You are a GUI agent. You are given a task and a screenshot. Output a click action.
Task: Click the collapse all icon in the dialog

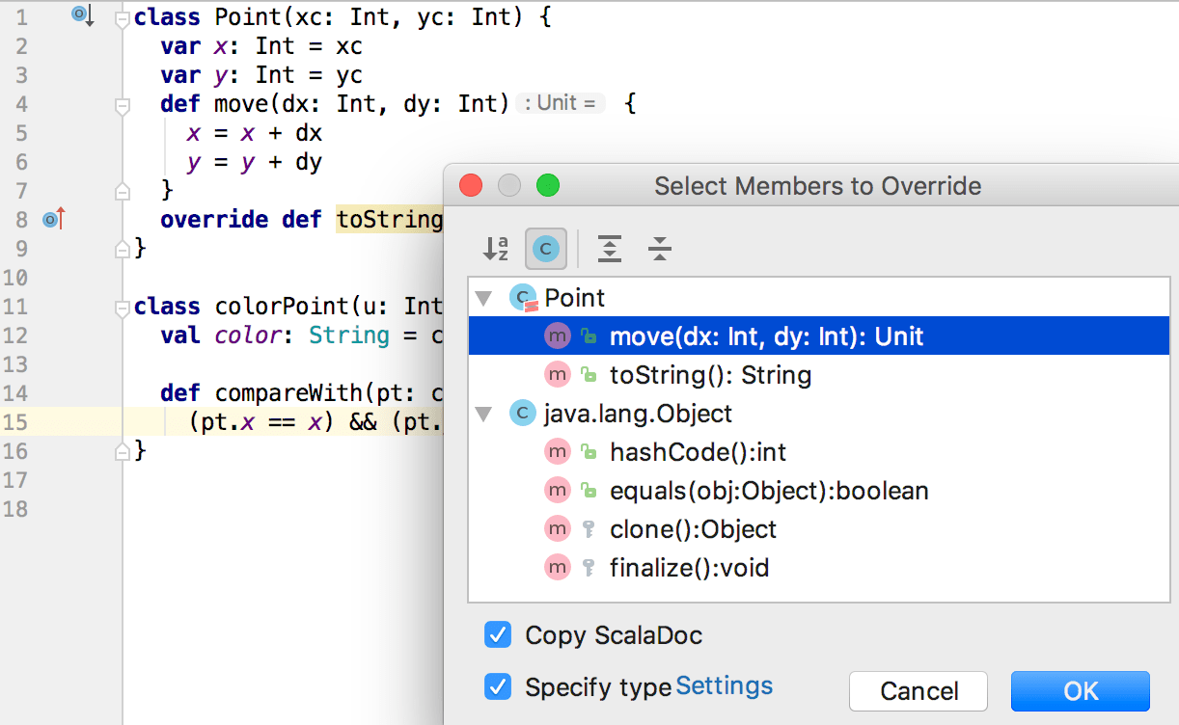(662, 248)
